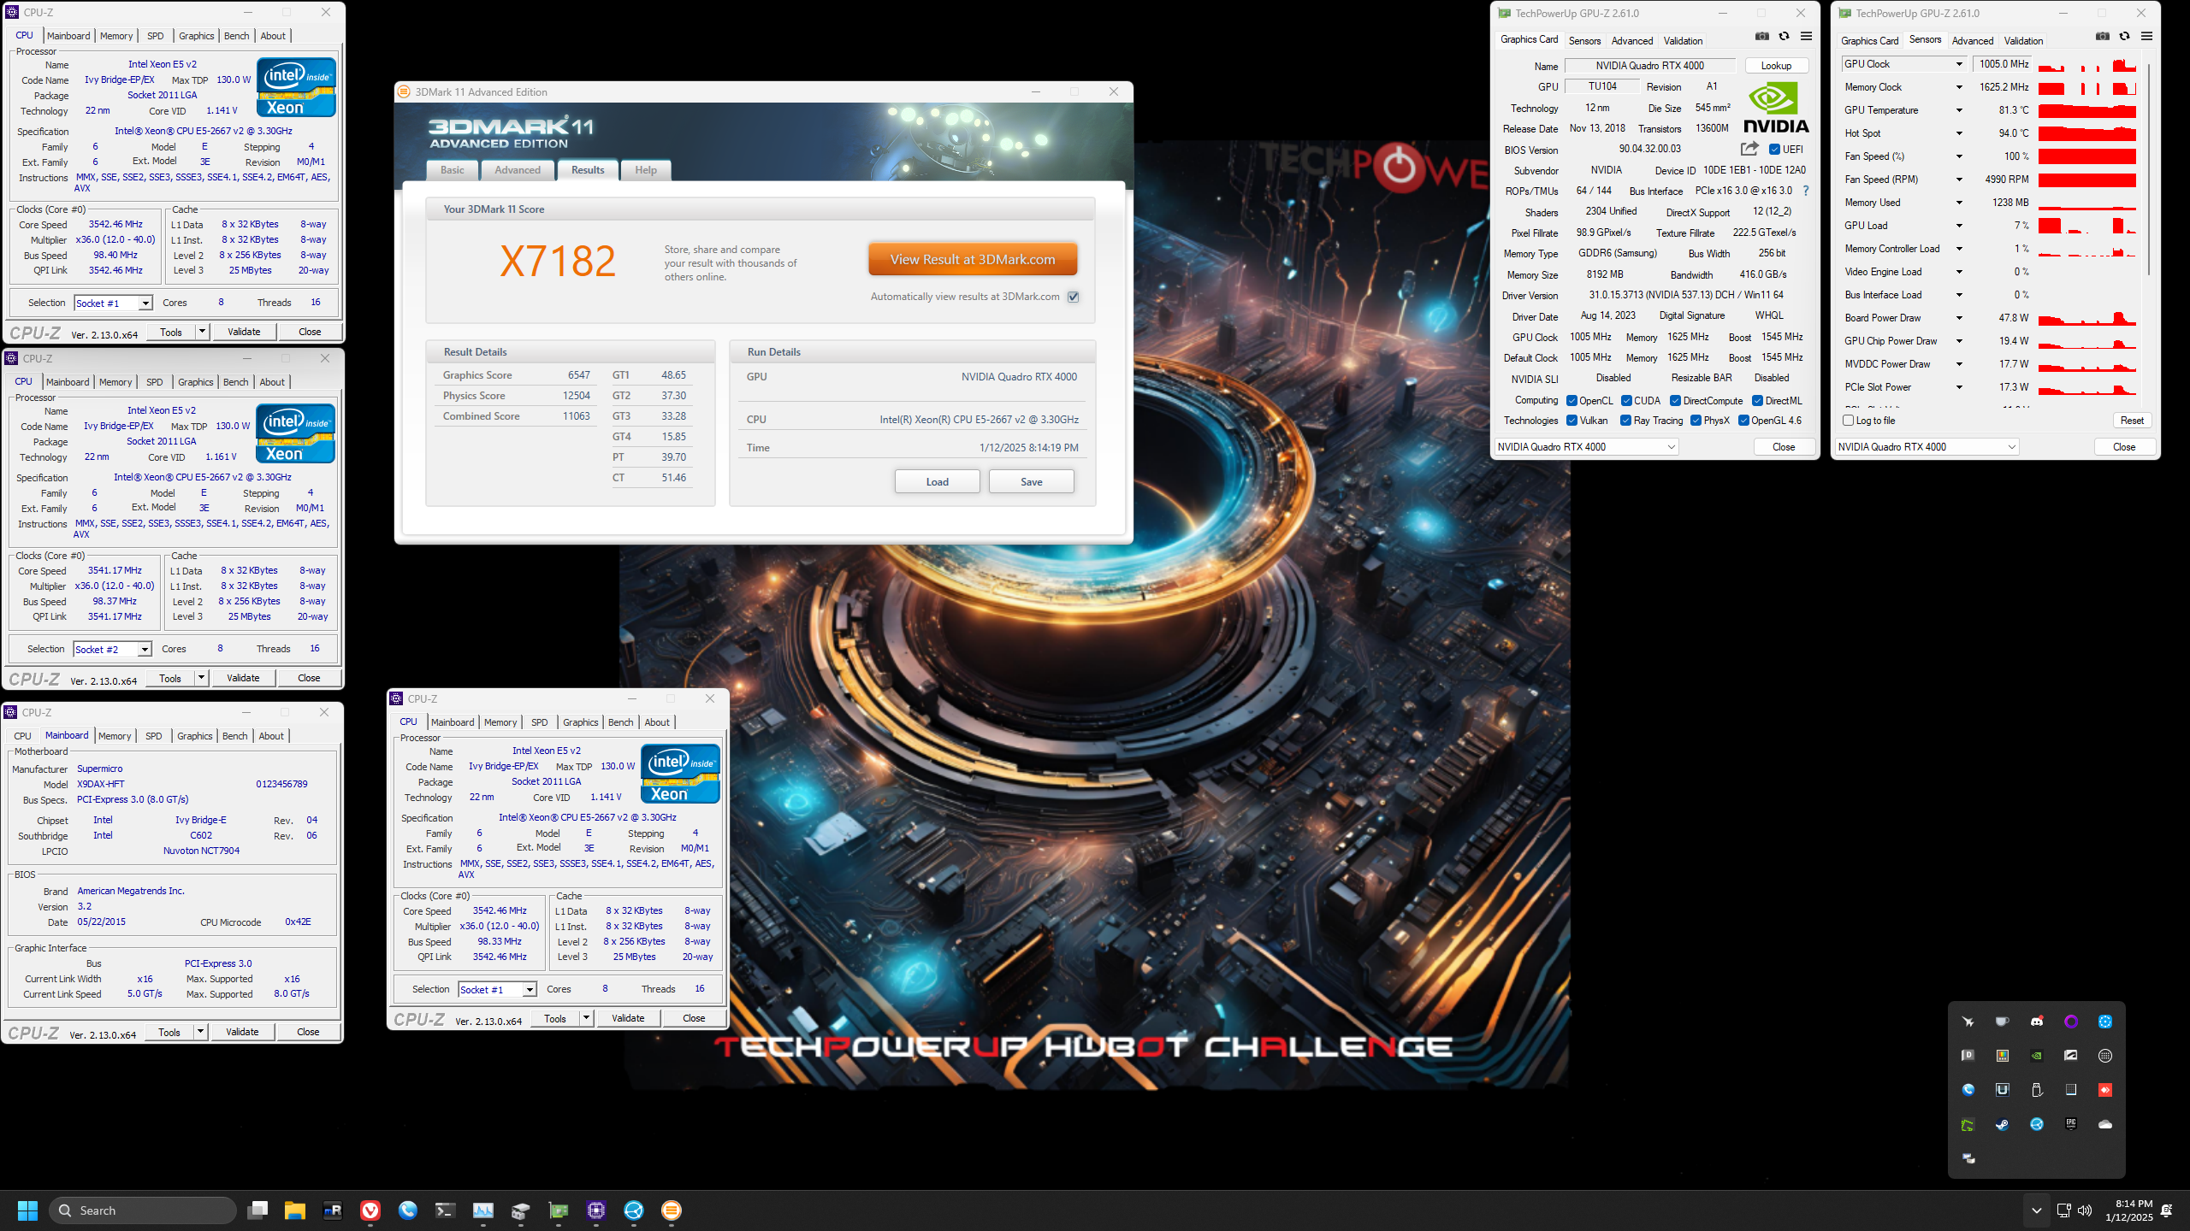Image resolution: width=2190 pixels, height=1231 pixels.
Task: Refresh the GPU-Z Sensors window
Action: [x=2124, y=36]
